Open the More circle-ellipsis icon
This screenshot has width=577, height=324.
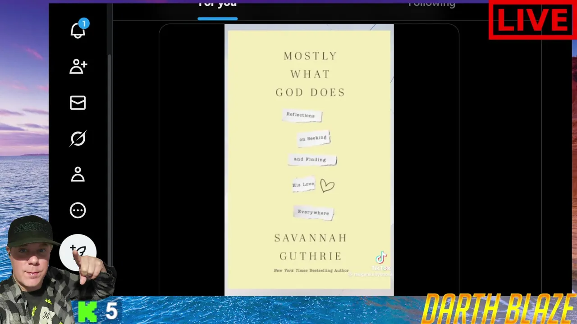[78, 210]
